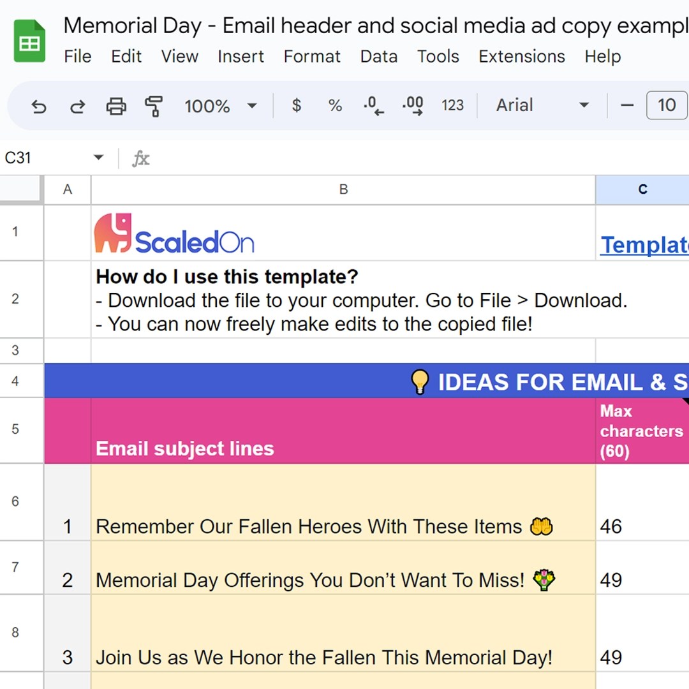The height and width of the screenshot is (689, 689).
Task: Click the Redo icon
Action: point(77,106)
